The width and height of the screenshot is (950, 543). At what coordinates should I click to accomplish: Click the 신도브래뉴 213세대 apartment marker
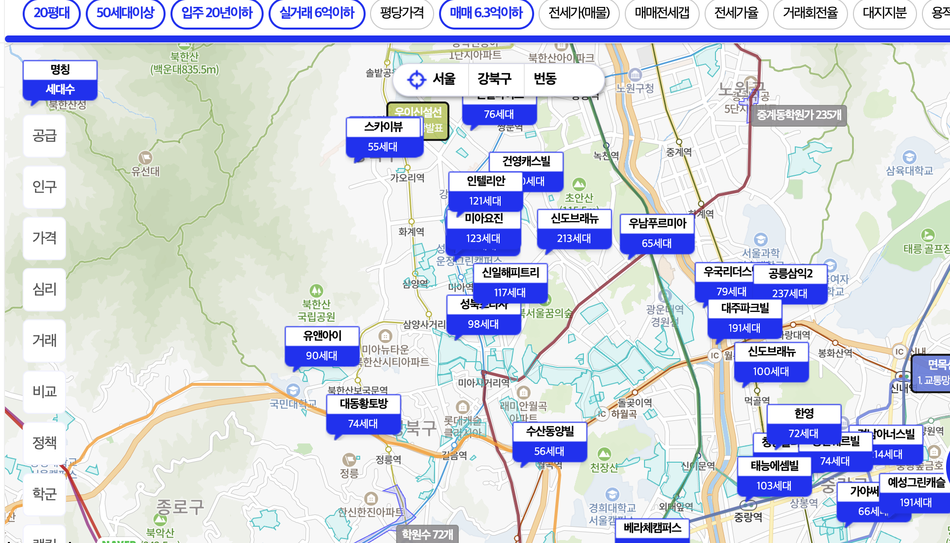(x=574, y=229)
